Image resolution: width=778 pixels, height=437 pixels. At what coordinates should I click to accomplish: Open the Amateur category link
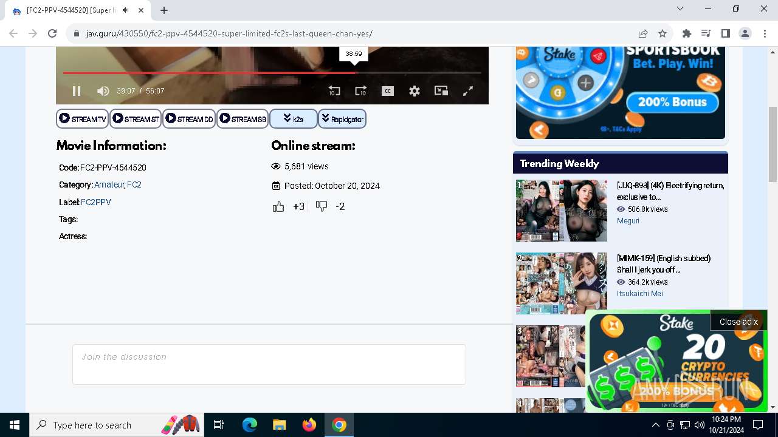[x=109, y=185]
